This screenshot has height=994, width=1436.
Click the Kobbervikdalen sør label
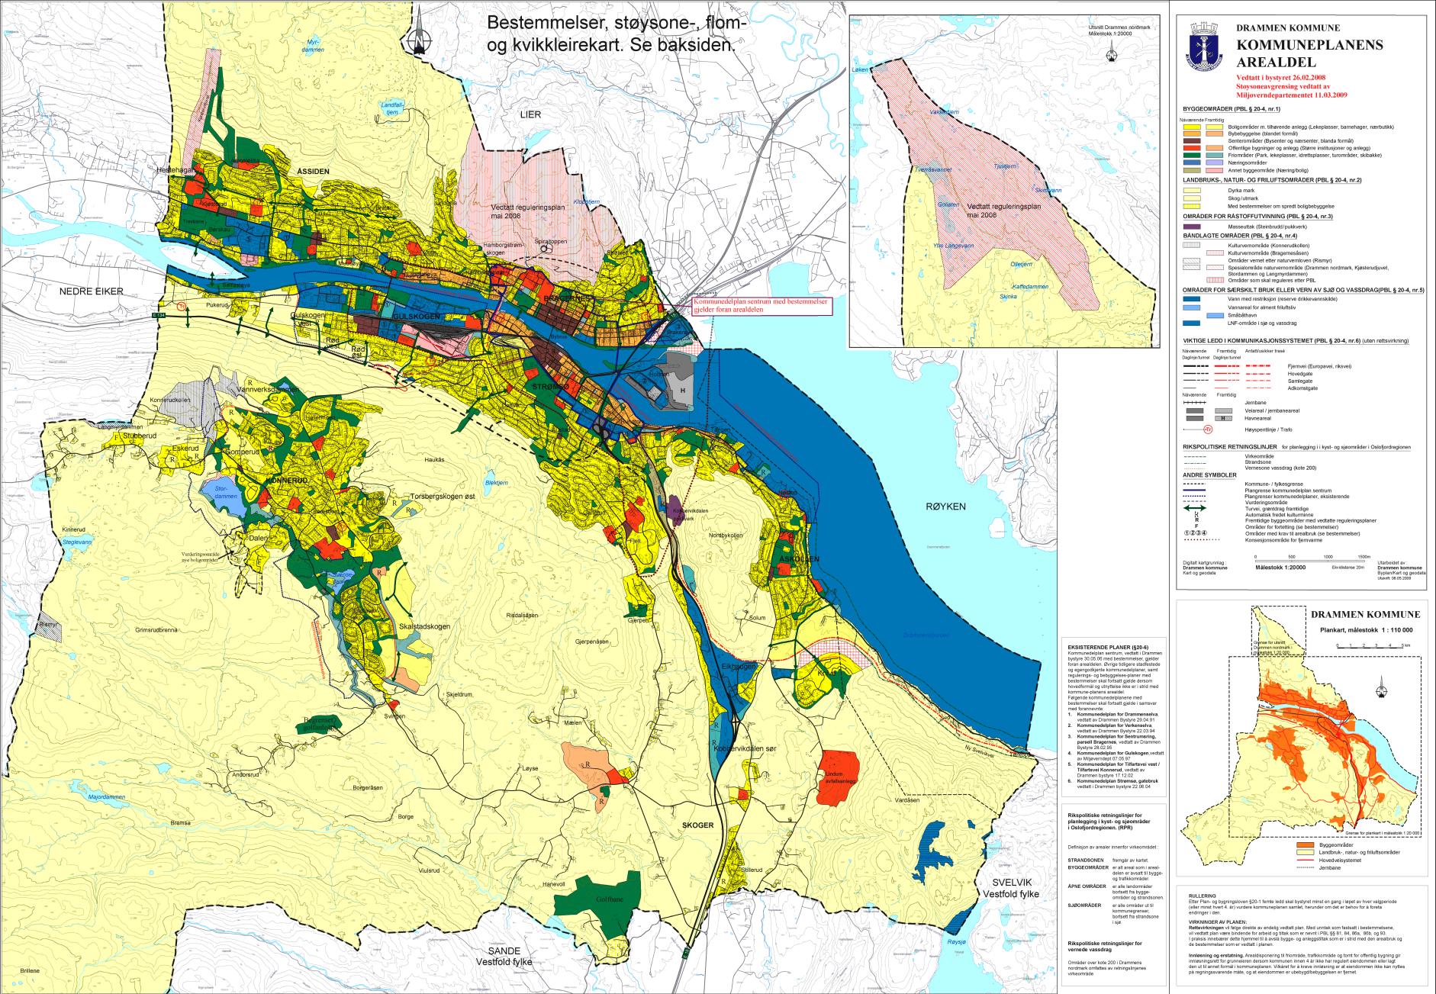coord(746,749)
